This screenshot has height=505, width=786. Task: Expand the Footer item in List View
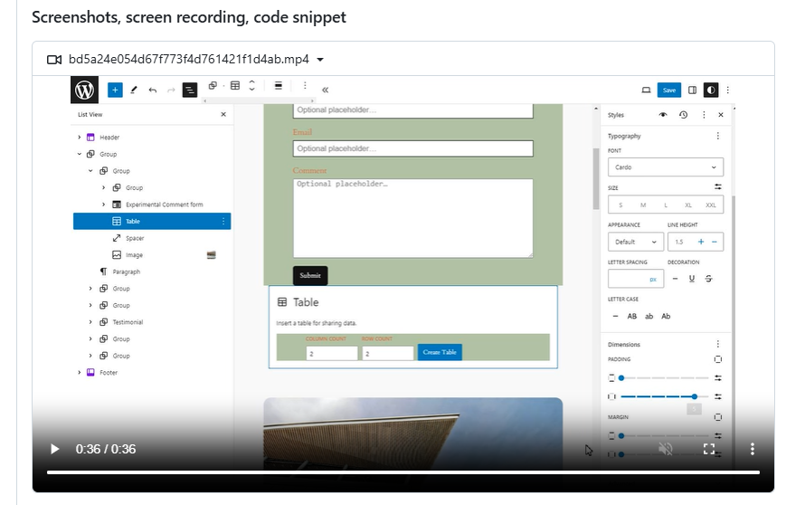click(x=80, y=372)
